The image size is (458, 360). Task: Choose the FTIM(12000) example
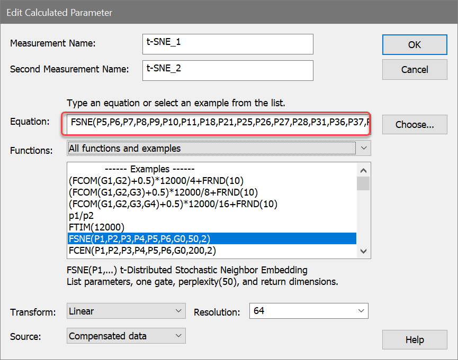point(211,227)
